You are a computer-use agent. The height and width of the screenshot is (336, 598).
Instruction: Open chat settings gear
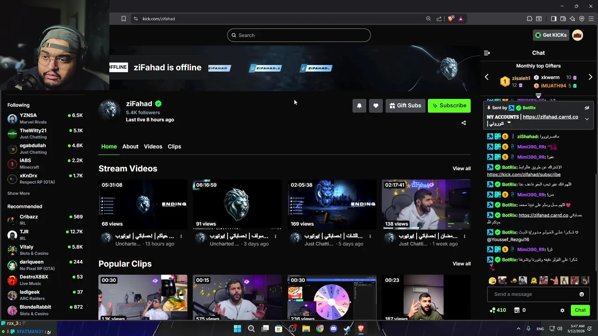coord(562,310)
